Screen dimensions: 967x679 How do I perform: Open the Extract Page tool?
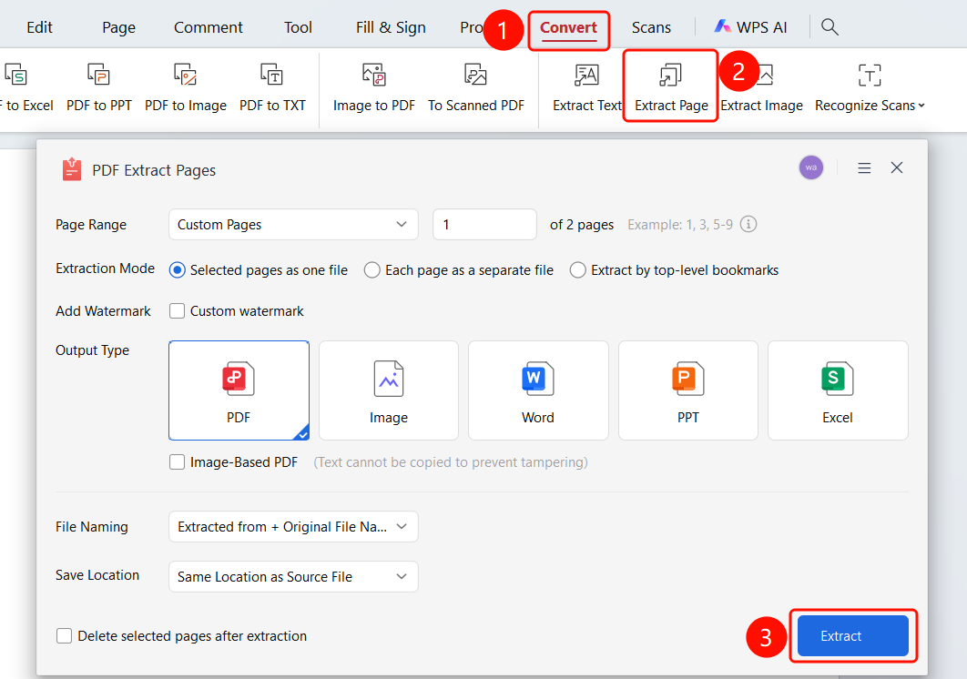pos(671,87)
